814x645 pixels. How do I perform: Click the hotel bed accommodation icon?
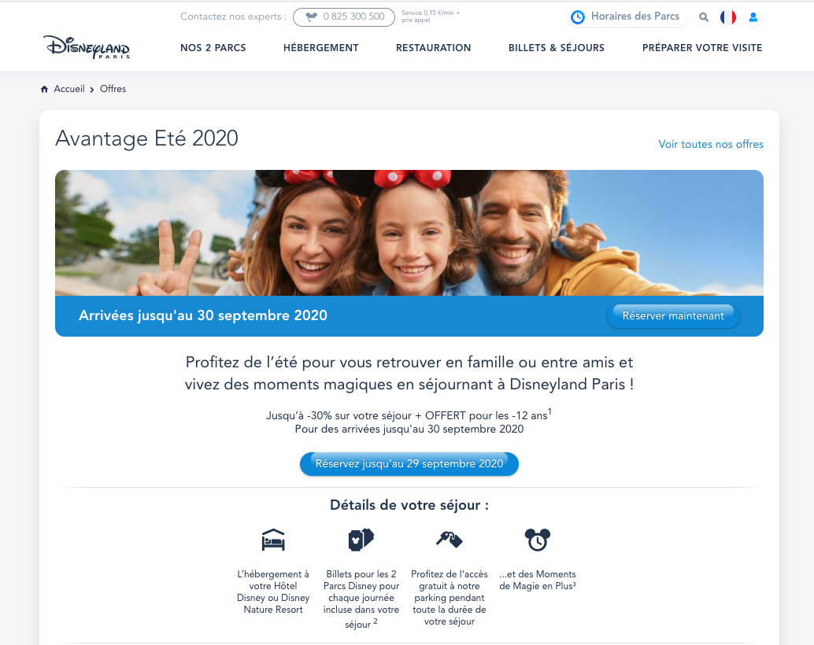(x=273, y=540)
